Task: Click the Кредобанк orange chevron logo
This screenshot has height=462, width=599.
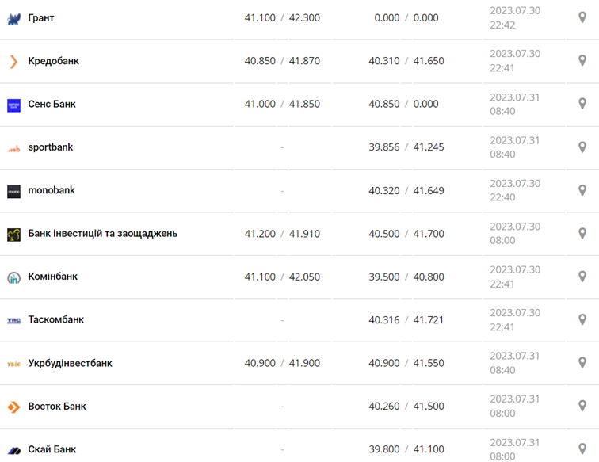Action: (13, 61)
